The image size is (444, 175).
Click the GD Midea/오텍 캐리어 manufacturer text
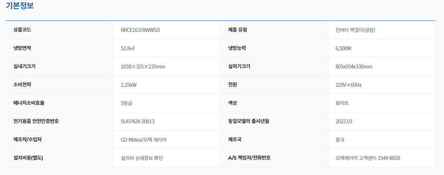tap(144, 140)
